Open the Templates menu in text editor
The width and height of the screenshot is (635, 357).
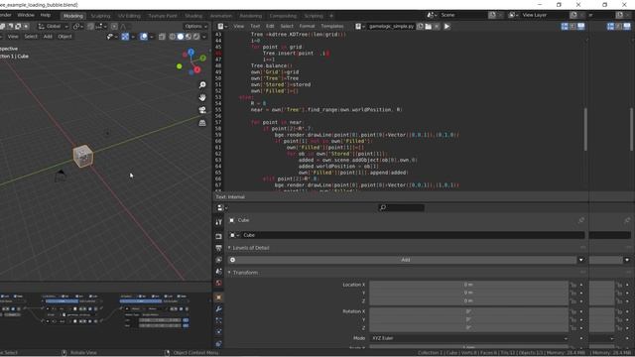click(x=332, y=27)
